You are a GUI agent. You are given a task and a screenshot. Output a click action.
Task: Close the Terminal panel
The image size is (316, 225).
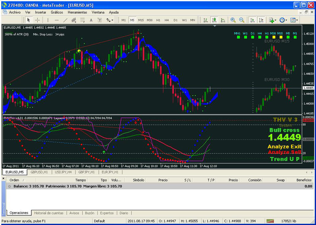pos(4,179)
